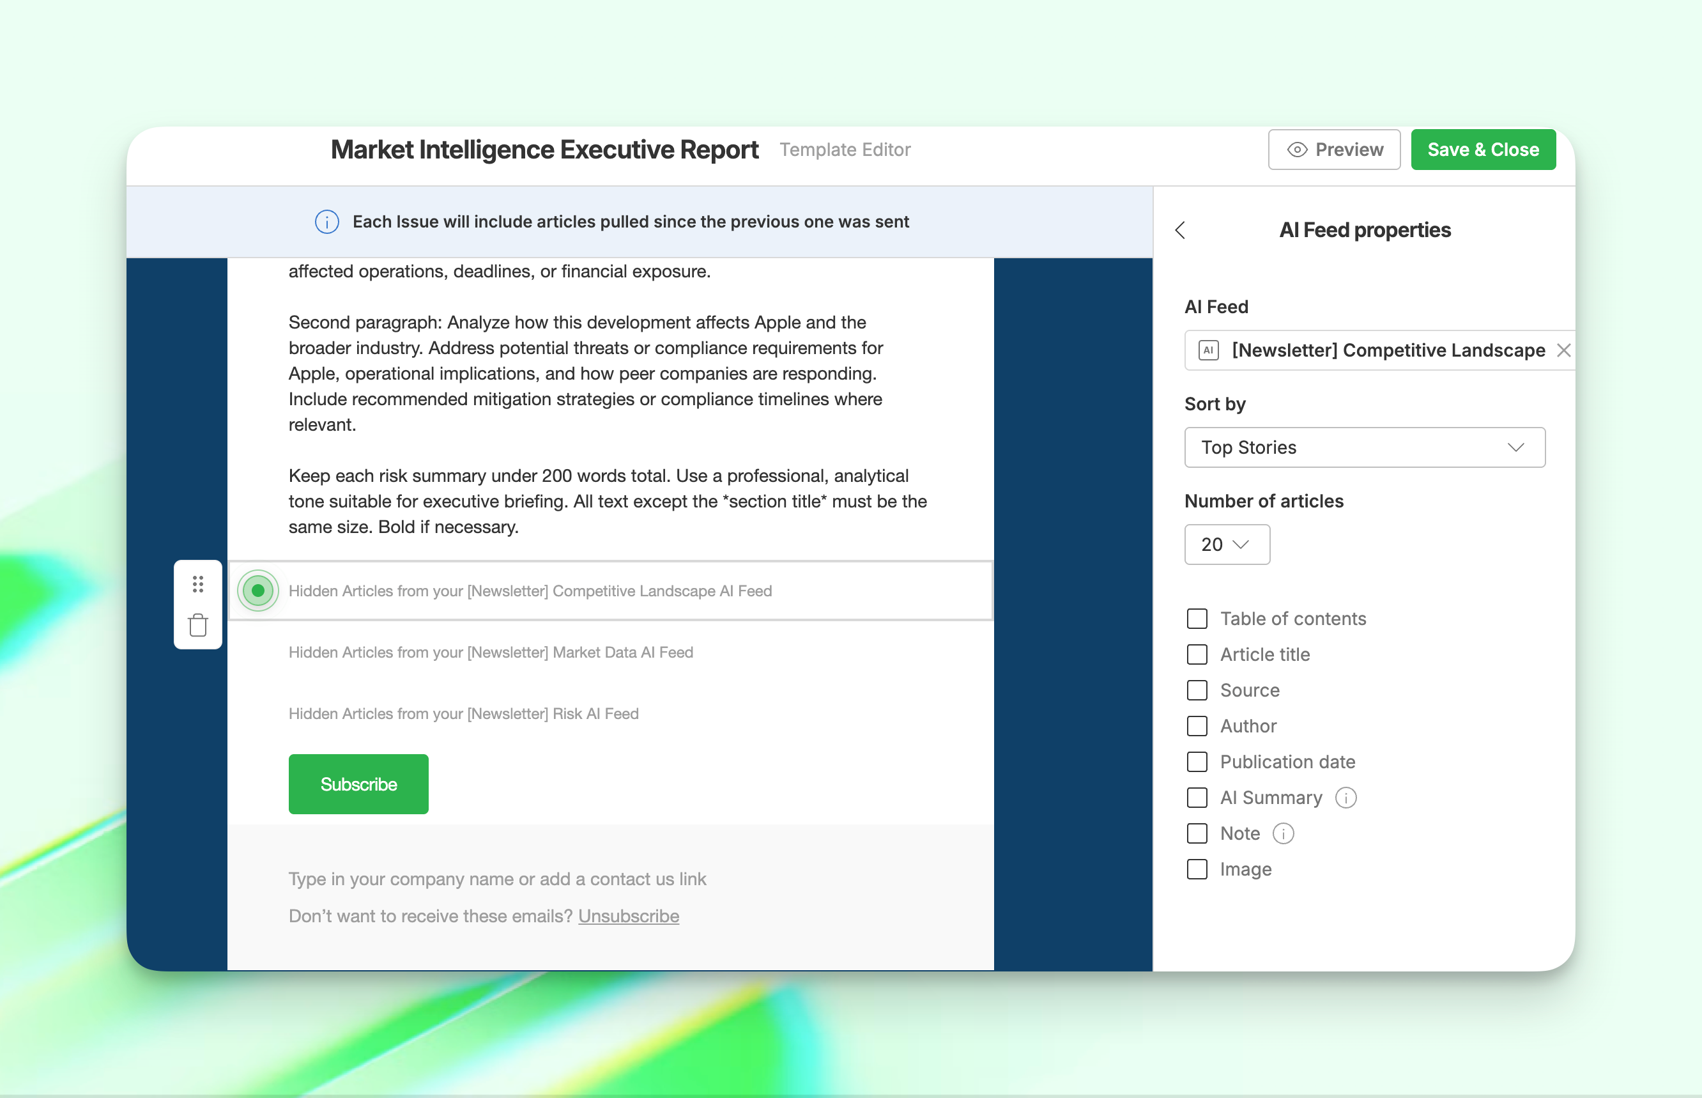Click the AI badge icon in feed field
Viewport: 1702px width, 1098px height.
coord(1208,350)
